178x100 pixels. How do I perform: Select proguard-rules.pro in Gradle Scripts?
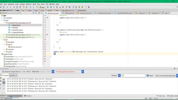pyautogui.click(x=12, y=61)
